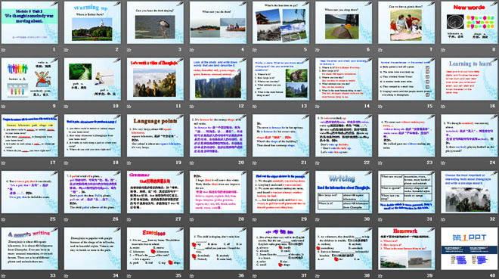Select slide 9 with colorful people figures
Image resolution: width=499 pixels, height=279 pixels.
click(x=29, y=79)
